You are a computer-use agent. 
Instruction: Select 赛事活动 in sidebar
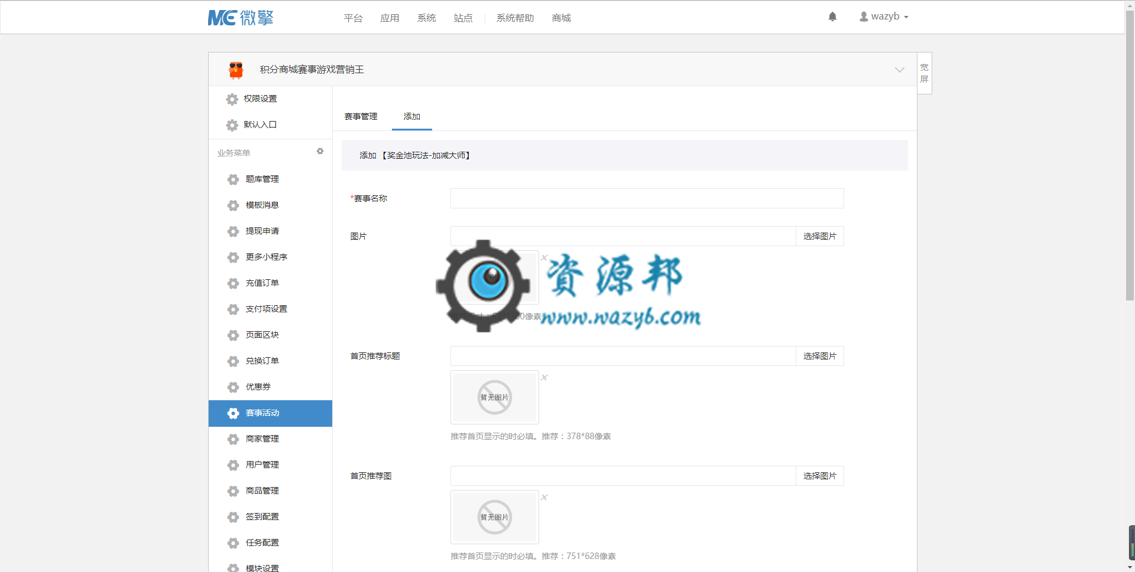(270, 413)
